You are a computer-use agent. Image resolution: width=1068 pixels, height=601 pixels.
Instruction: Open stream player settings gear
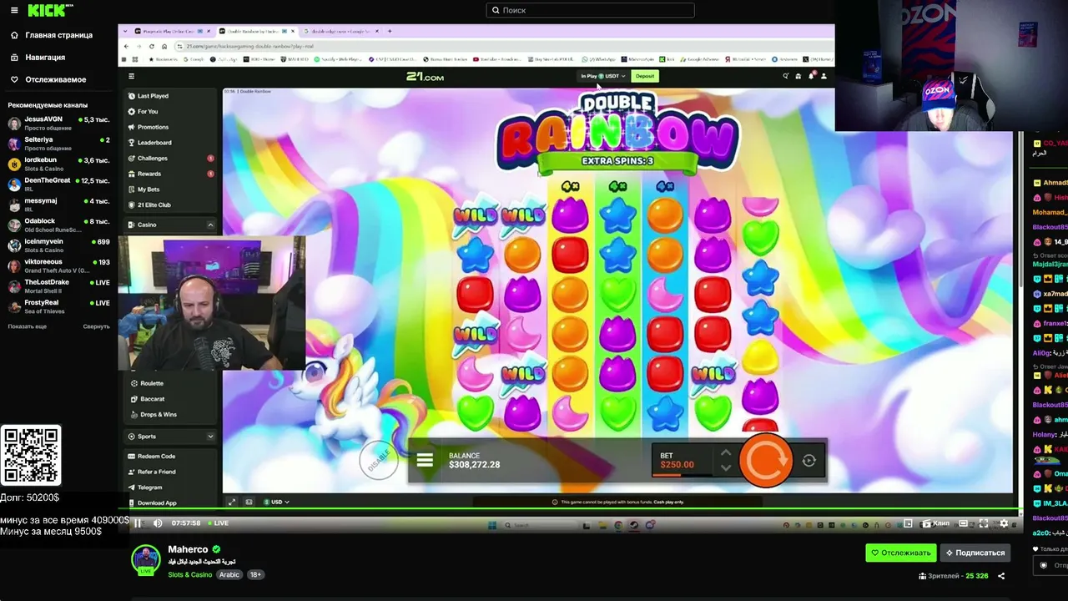tap(1004, 523)
